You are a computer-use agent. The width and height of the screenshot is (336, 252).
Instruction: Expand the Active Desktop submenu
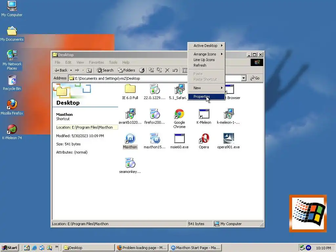click(206, 46)
